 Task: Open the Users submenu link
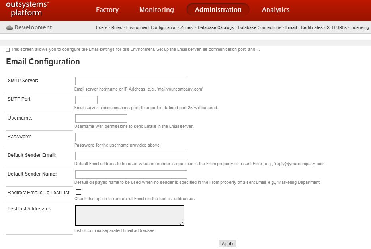[x=102, y=28]
